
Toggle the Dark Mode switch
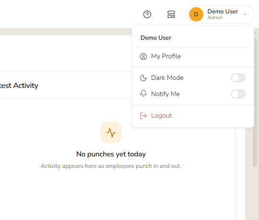pos(238,78)
